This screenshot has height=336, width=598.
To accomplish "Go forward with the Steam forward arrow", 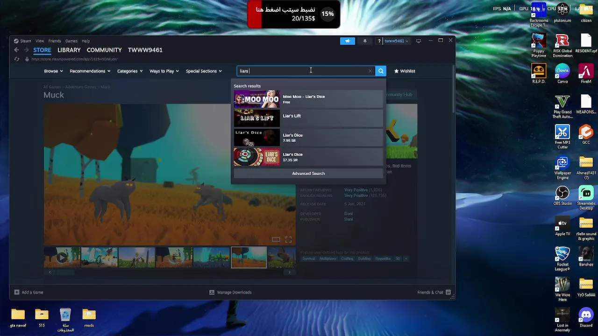I will [26, 50].
